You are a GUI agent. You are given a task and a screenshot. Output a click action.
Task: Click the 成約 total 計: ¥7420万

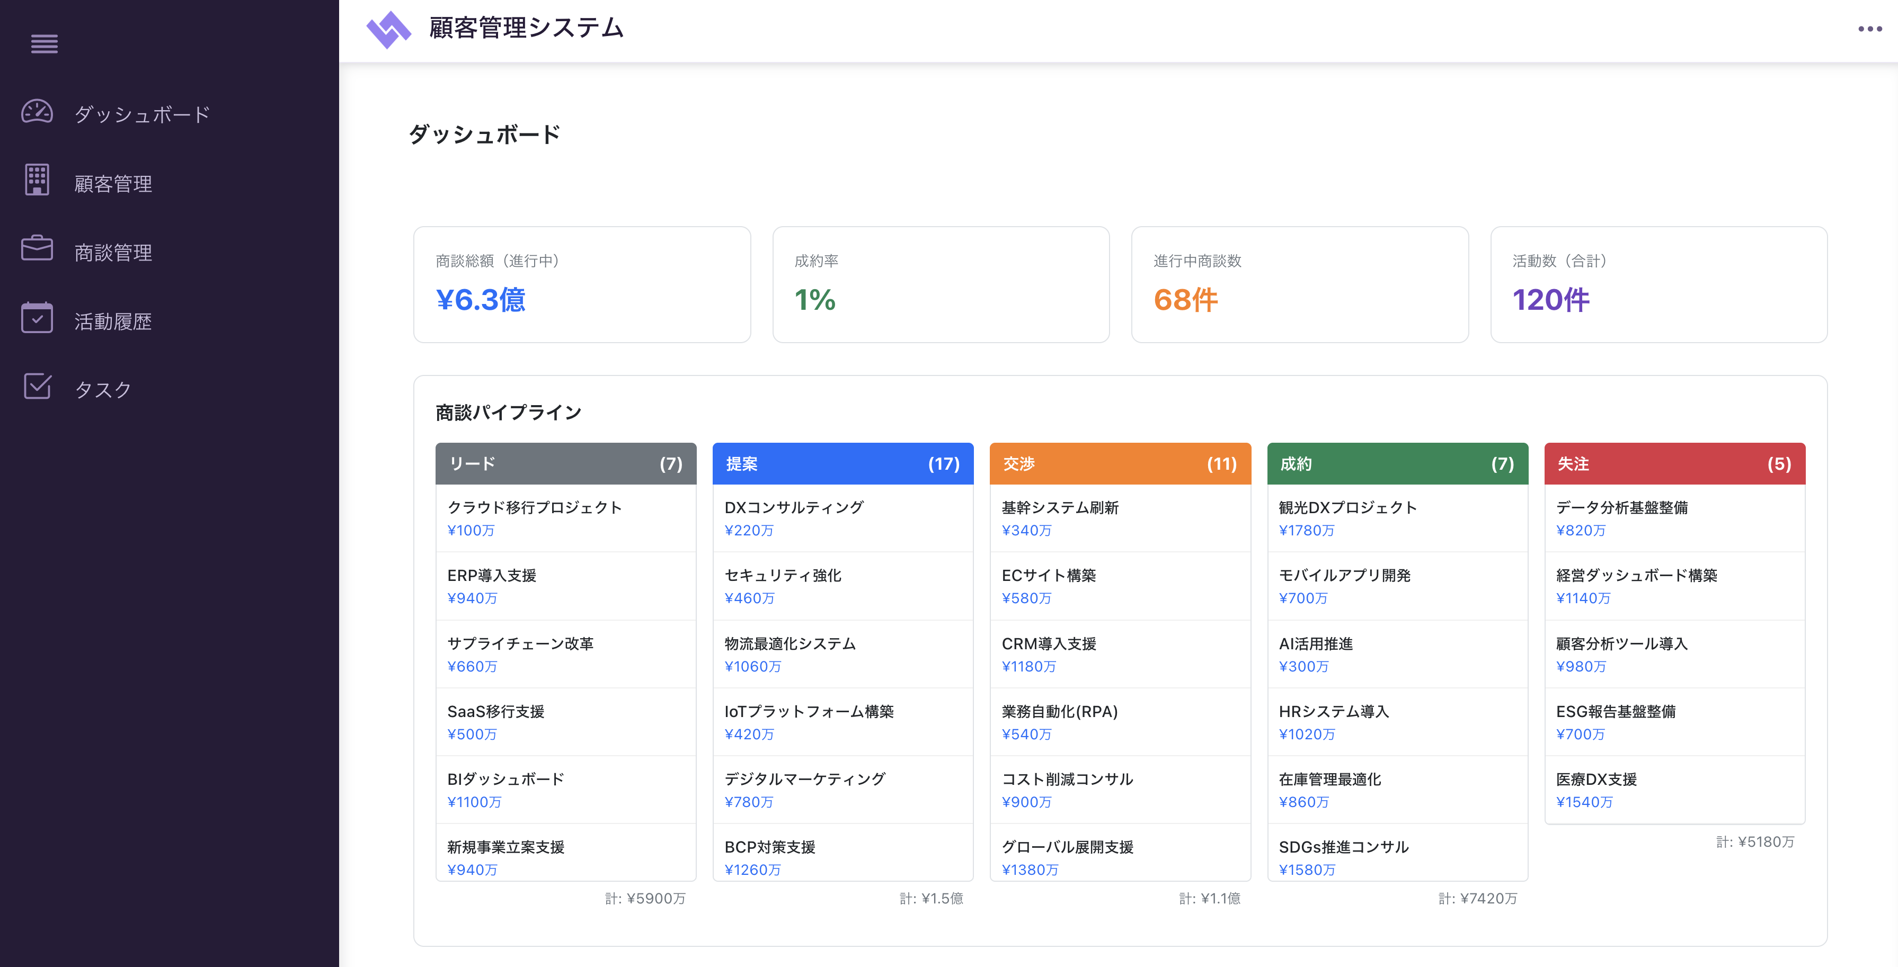[1477, 899]
